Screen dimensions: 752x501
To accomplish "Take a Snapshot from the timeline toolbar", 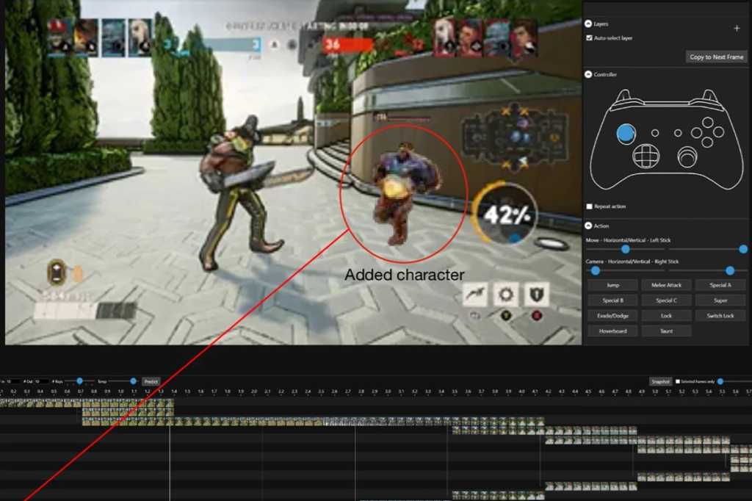I will pyautogui.click(x=660, y=381).
